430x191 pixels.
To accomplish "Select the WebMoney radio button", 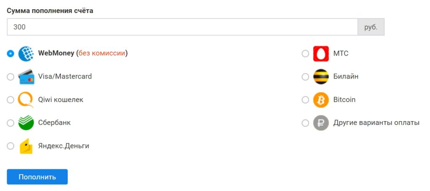I will 10,54.
